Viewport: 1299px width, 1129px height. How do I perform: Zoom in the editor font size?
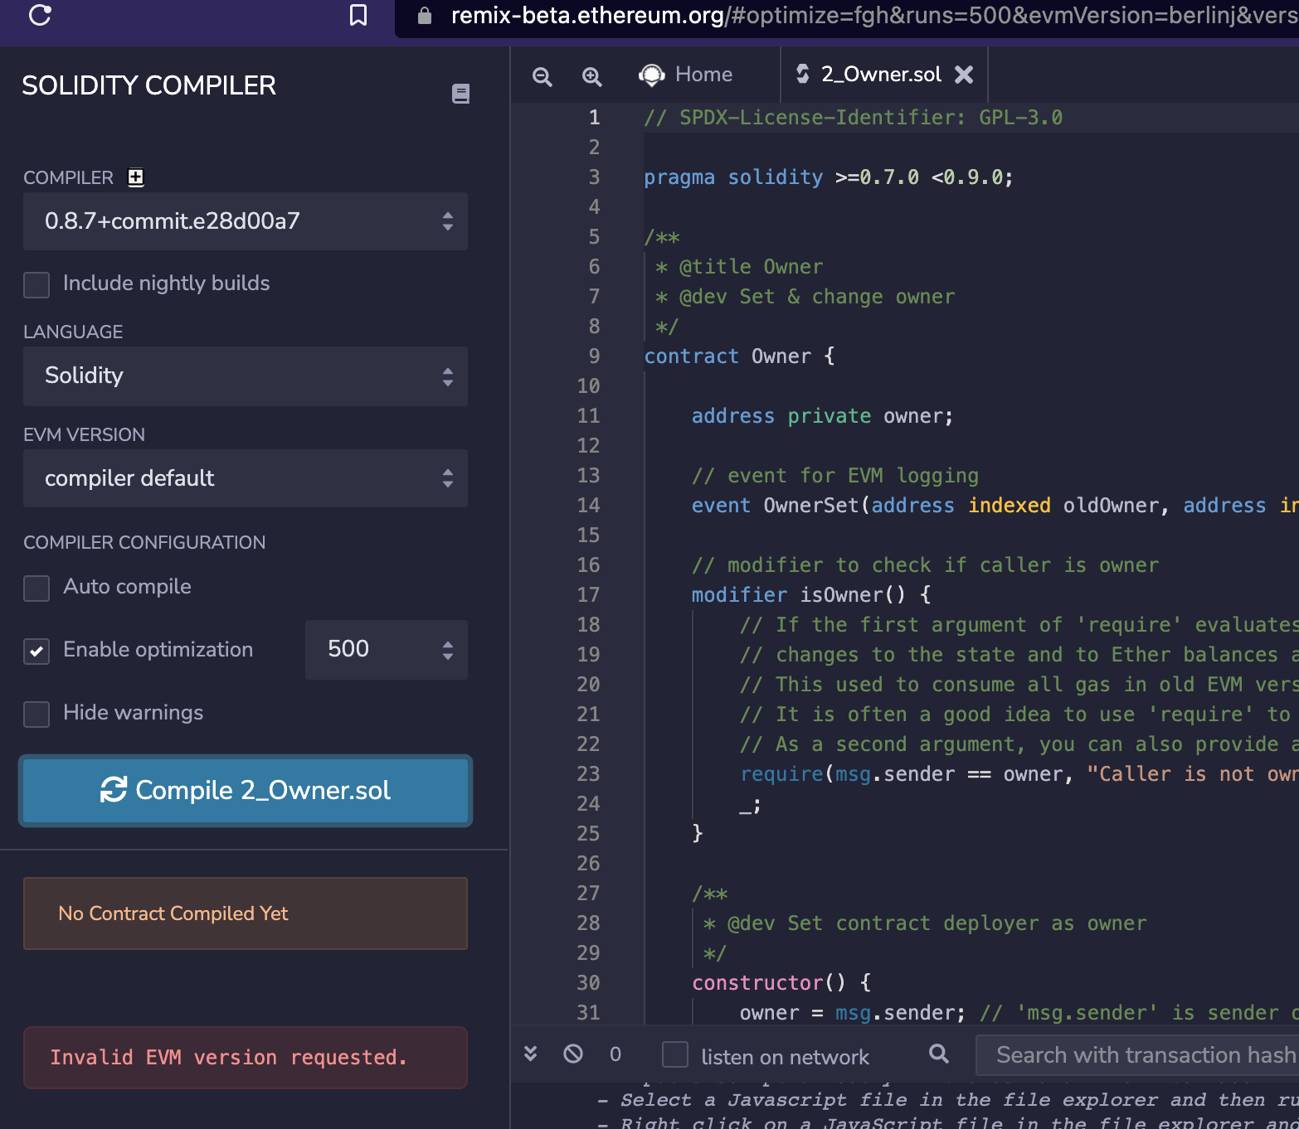591,76
